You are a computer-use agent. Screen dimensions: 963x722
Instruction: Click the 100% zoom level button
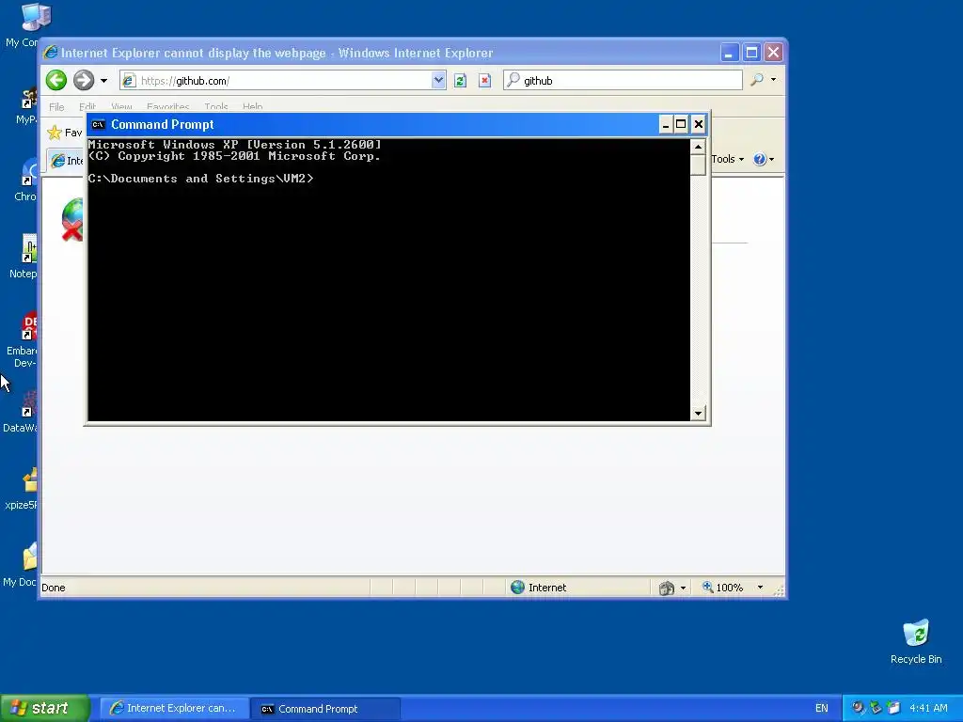click(723, 588)
